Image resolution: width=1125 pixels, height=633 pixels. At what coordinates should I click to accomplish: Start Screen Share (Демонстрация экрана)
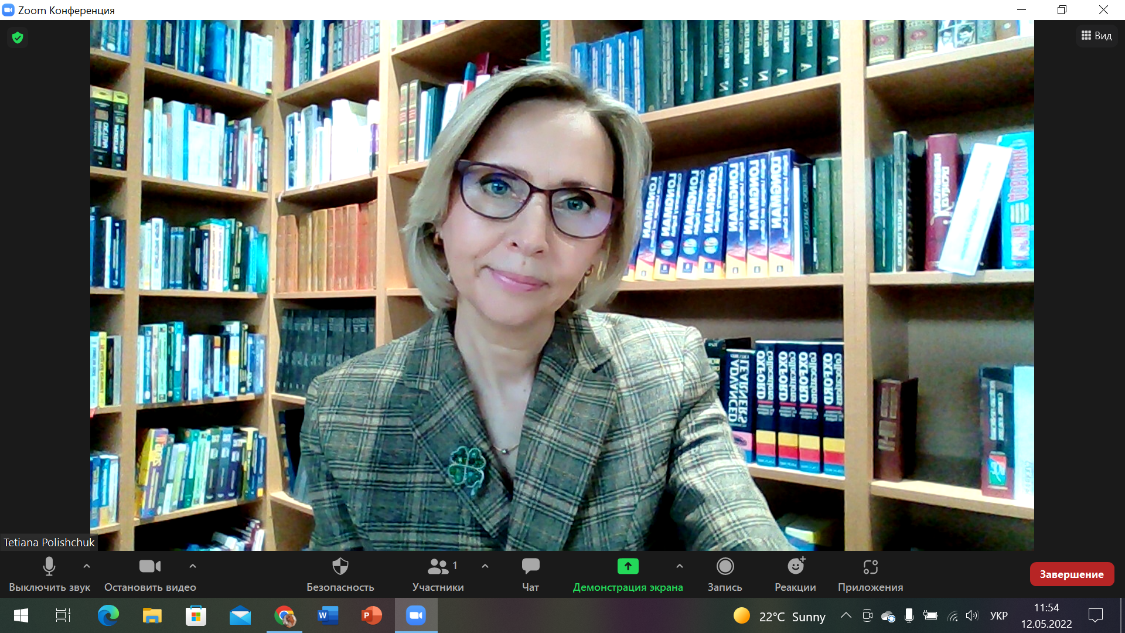point(628,567)
